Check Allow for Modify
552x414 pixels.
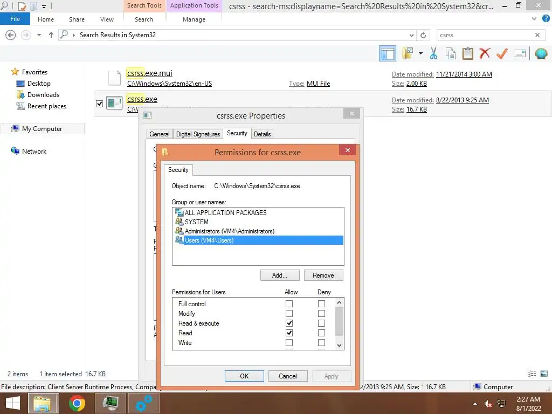[289, 313]
